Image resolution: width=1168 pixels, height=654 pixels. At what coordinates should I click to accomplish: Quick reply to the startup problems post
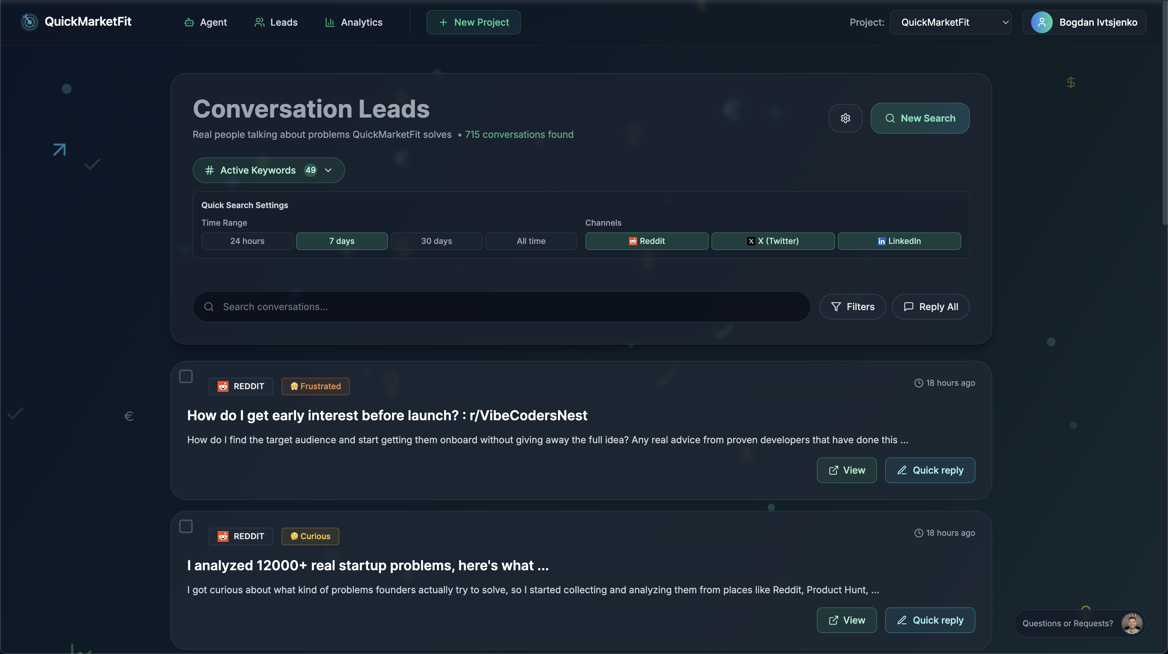[x=930, y=620]
